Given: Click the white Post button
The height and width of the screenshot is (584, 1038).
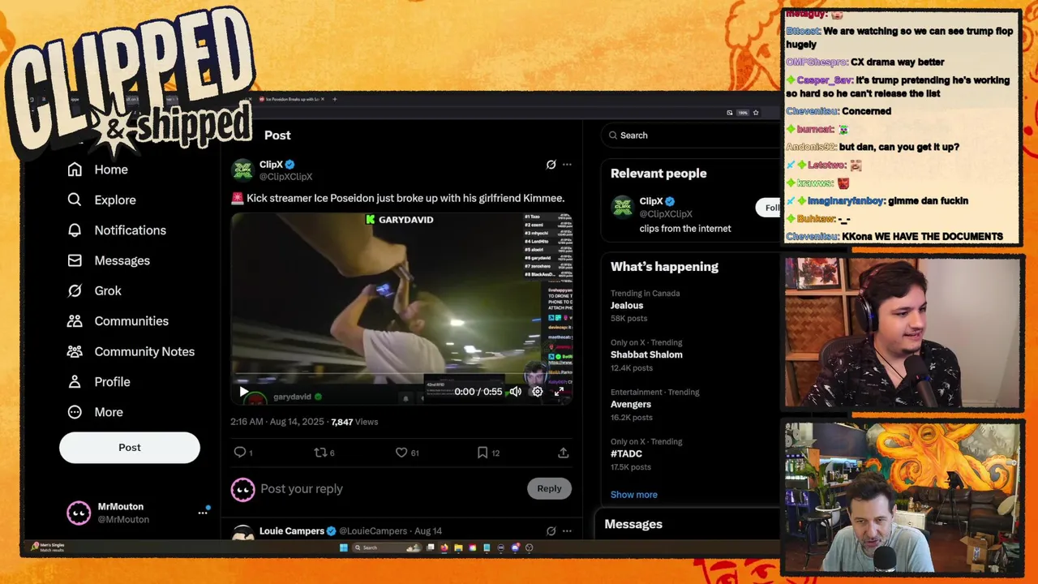Looking at the screenshot, I should [x=130, y=448].
